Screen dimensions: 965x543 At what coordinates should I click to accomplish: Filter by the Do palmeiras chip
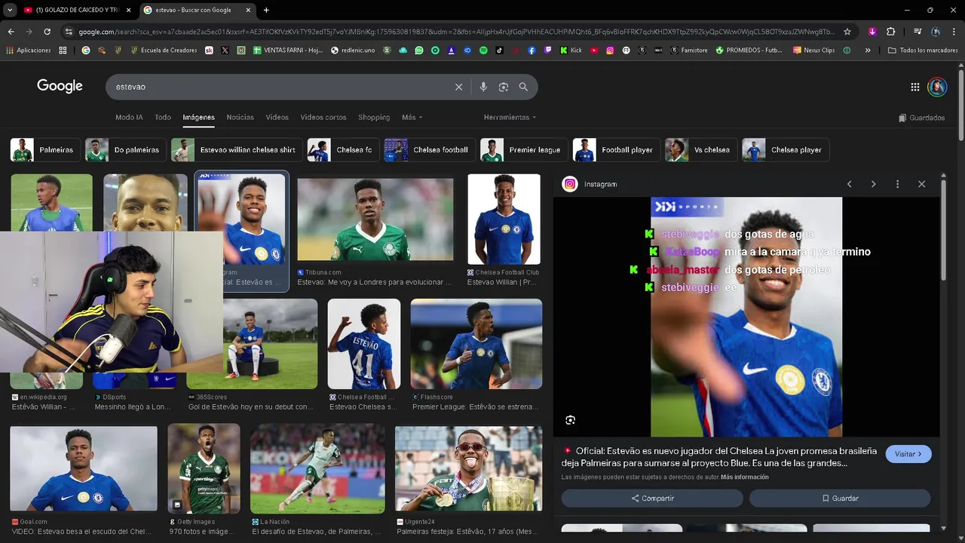125,150
